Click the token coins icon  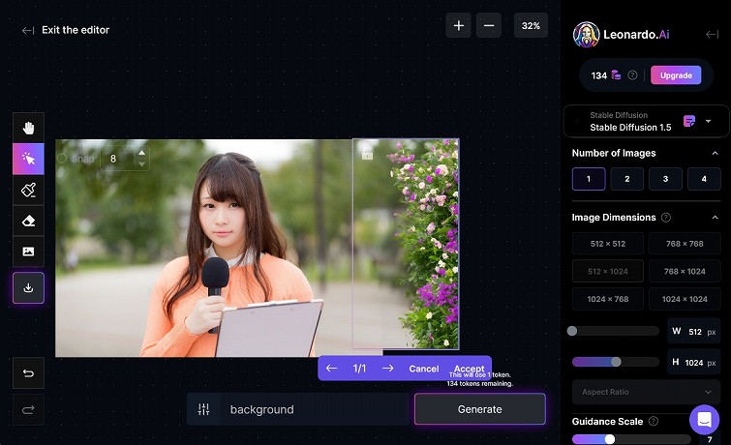pos(616,75)
